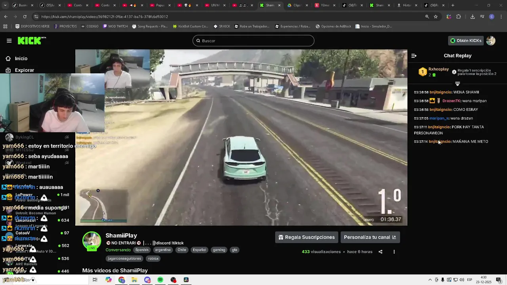Screen dimensions: 507x285
Task: Open the Opciones de AdBlock bookmark
Action: [x=334, y=27]
